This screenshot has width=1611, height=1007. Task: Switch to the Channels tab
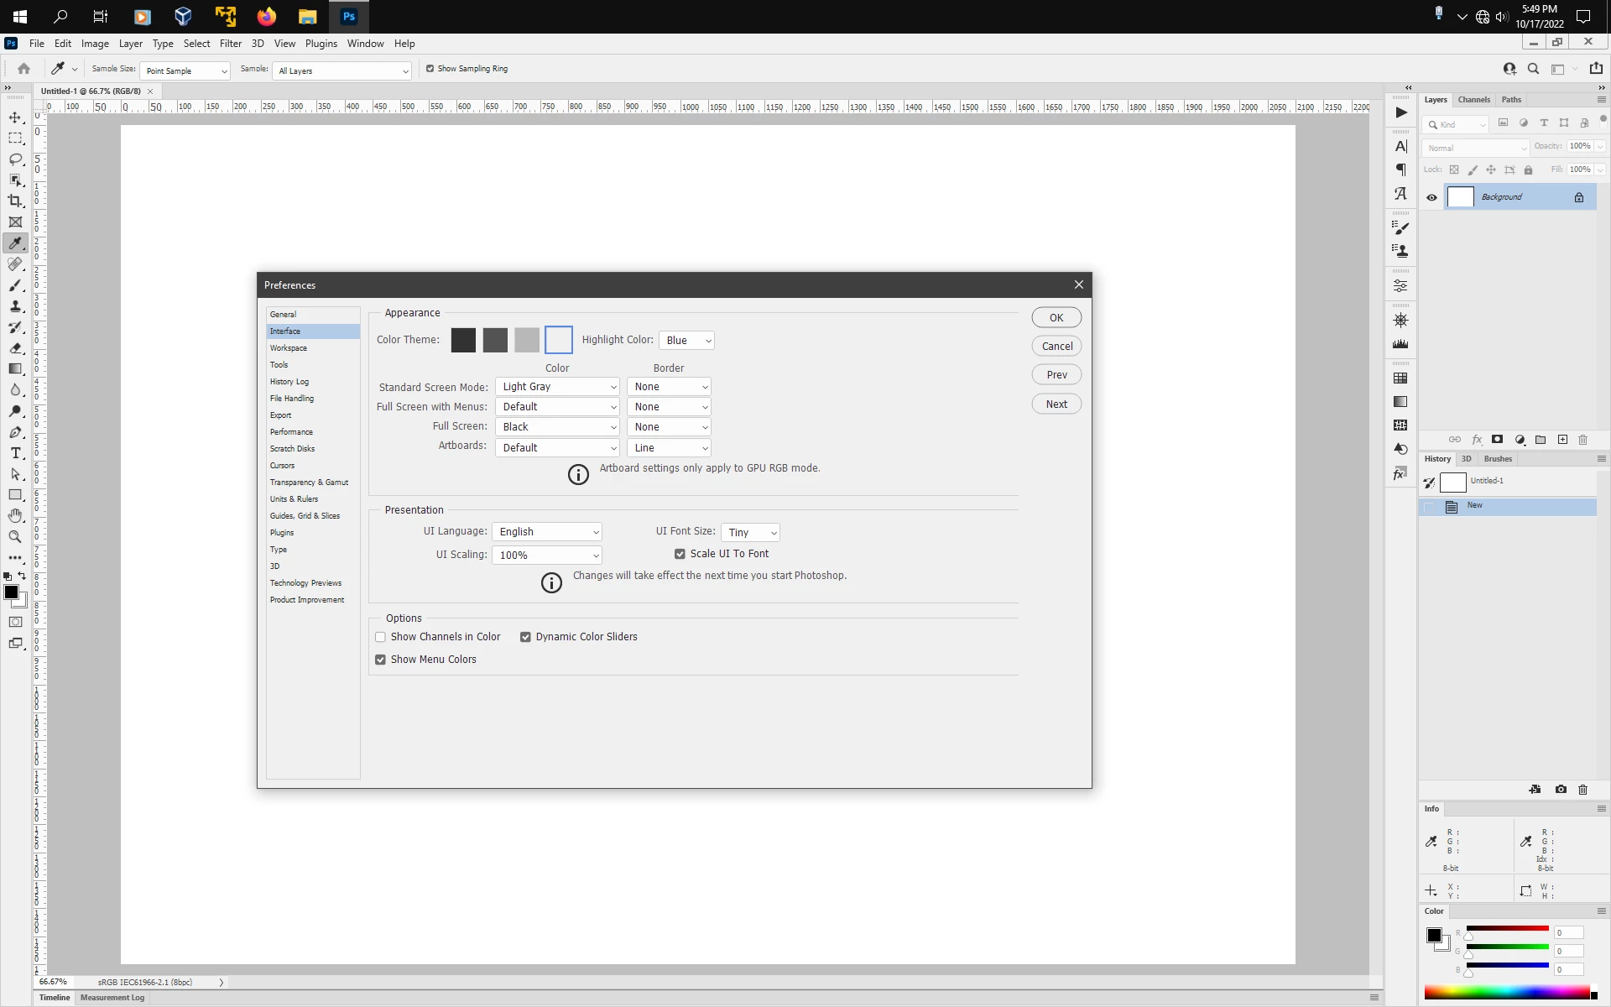[x=1473, y=100]
